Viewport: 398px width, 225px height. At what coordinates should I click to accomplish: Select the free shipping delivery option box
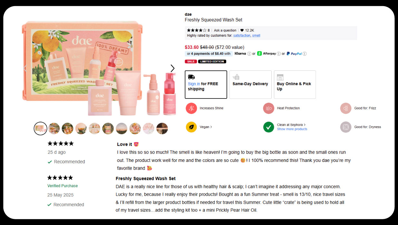tap(206, 84)
